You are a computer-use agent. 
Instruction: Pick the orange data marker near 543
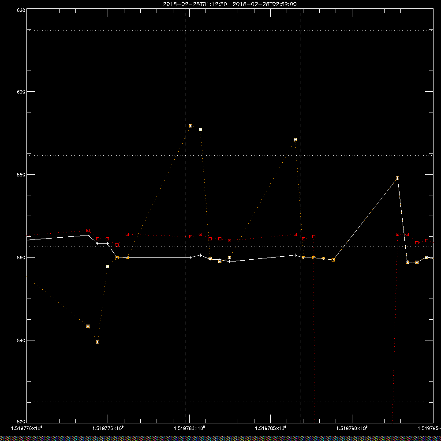click(88, 326)
